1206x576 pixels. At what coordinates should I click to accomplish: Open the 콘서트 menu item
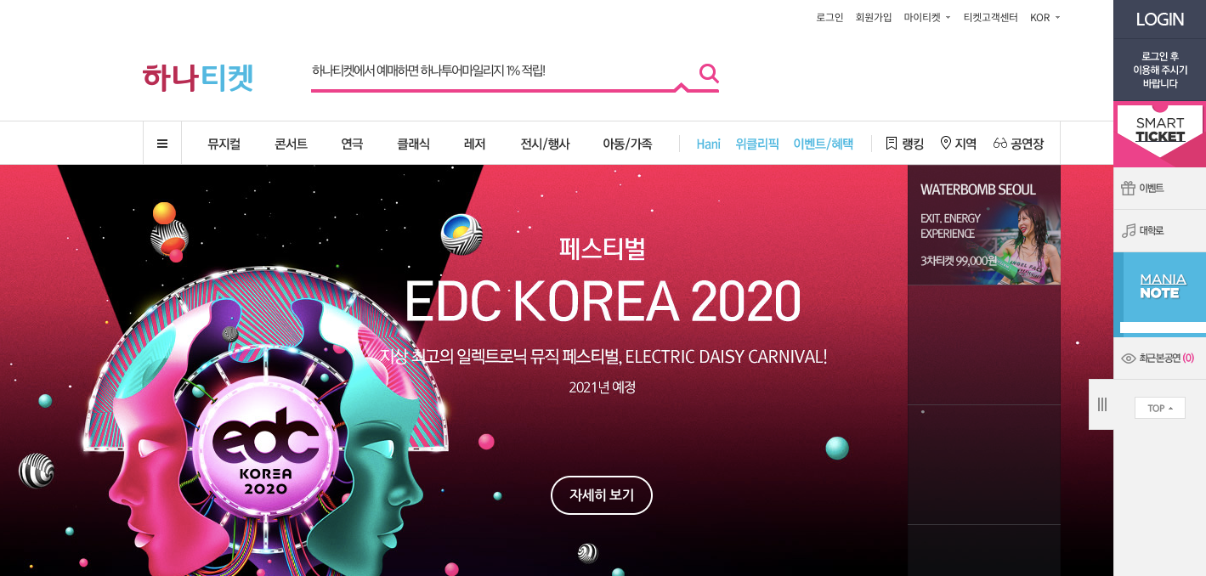[x=291, y=144]
